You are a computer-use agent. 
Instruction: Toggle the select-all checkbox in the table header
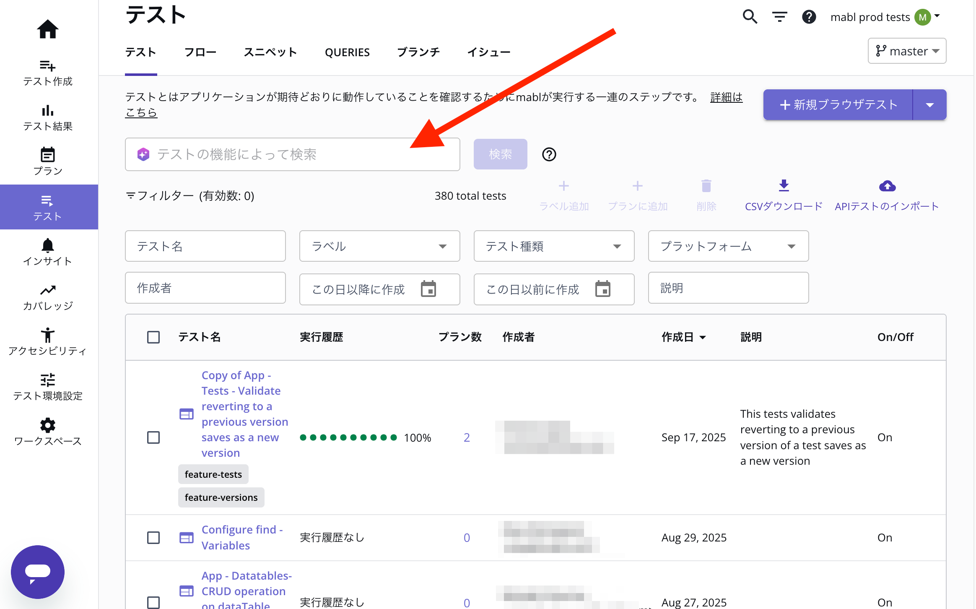(x=153, y=337)
